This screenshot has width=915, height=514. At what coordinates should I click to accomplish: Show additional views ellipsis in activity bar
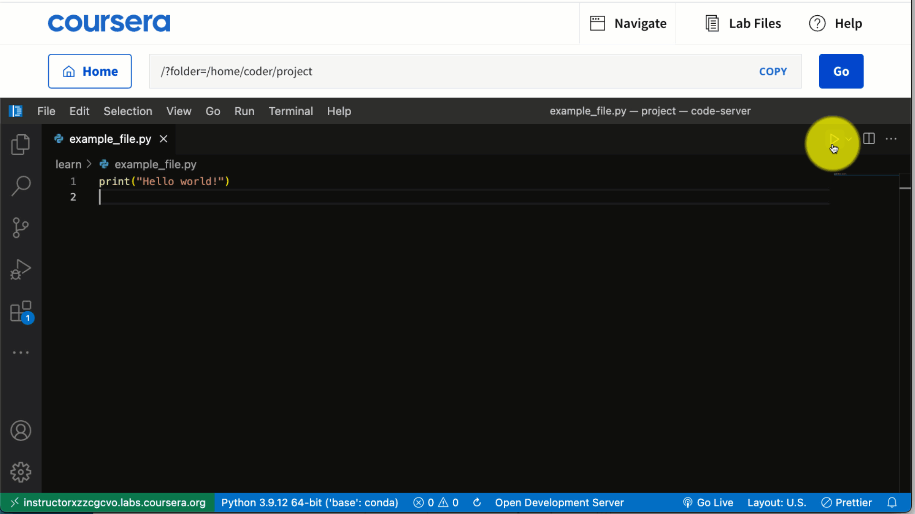20,353
